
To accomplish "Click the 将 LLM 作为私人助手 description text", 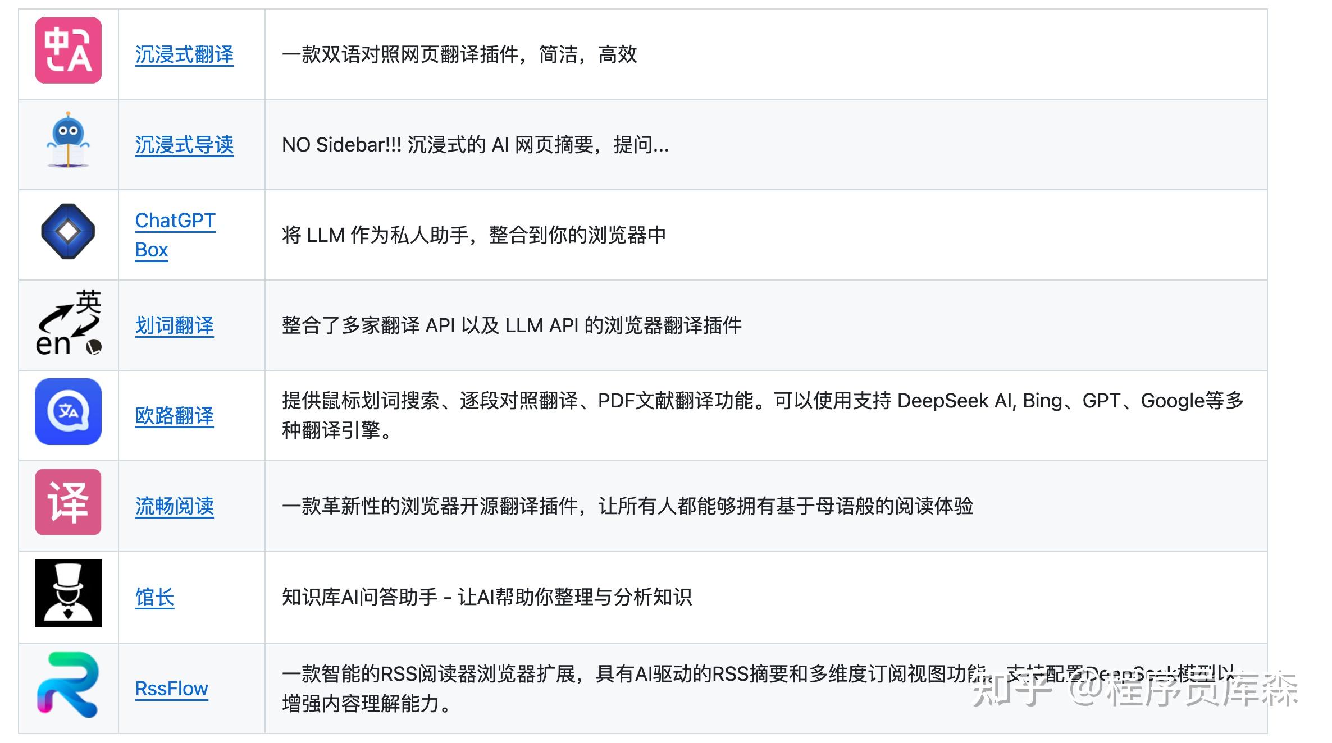I will pyautogui.click(x=473, y=236).
